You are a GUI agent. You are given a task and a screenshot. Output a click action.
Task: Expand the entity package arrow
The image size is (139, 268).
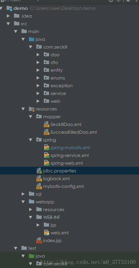tap(38, 70)
